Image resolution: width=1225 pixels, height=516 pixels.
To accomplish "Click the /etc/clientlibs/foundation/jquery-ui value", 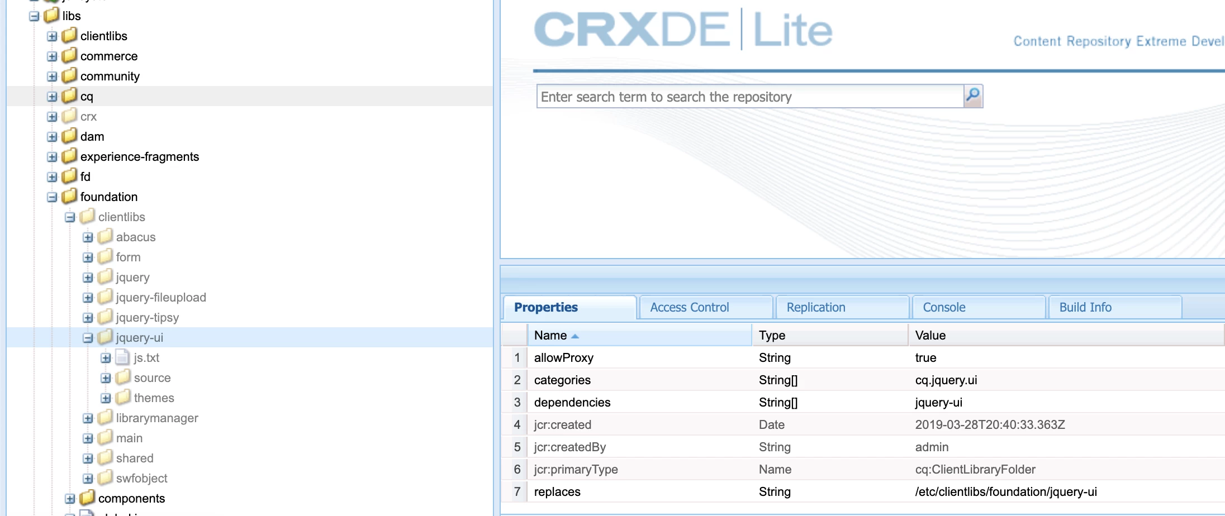I will coord(1006,491).
